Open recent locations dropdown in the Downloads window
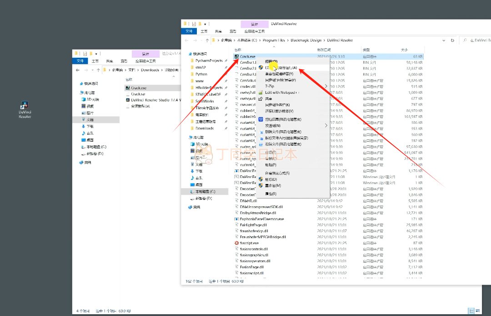The height and width of the screenshot is (316, 491). point(92,70)
